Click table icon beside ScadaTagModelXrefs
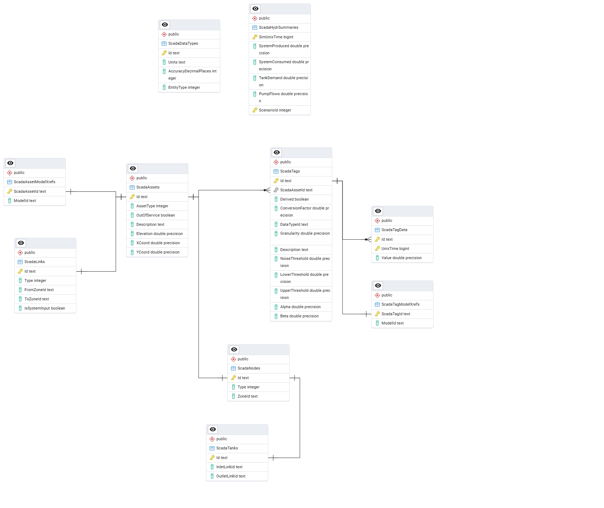This screenshot has height=508, width=604. 377,305
